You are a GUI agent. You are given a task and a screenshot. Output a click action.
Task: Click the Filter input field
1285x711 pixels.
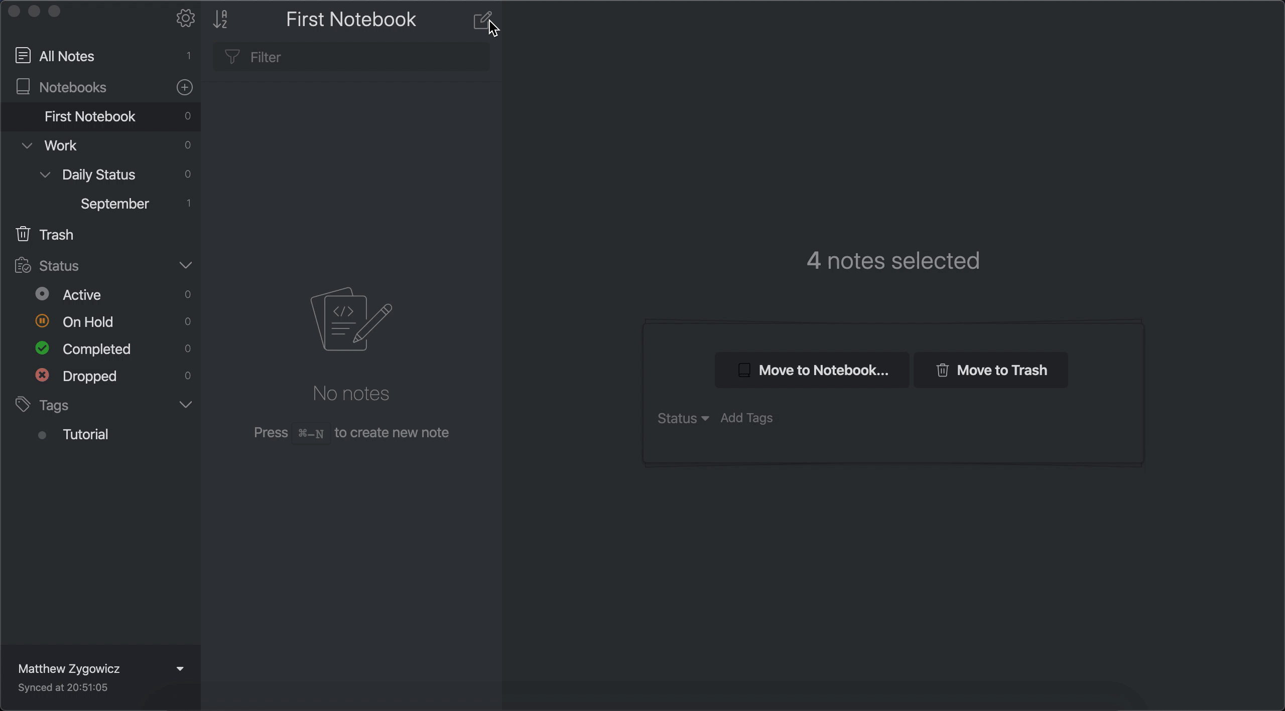point(350,56)
